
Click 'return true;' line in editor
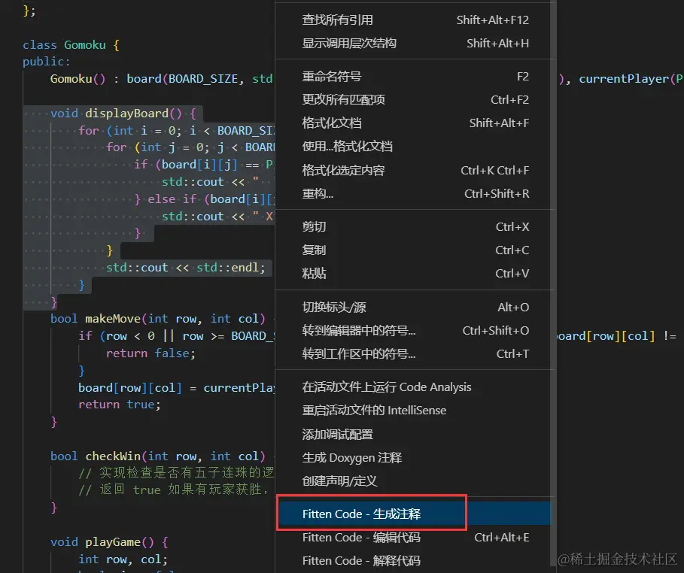120,405
